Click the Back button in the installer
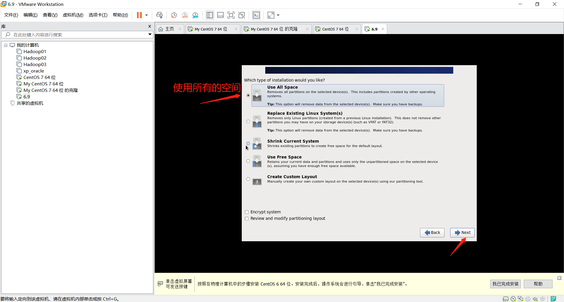The height and width of the screenshot is (302, 564). (432, 232)
